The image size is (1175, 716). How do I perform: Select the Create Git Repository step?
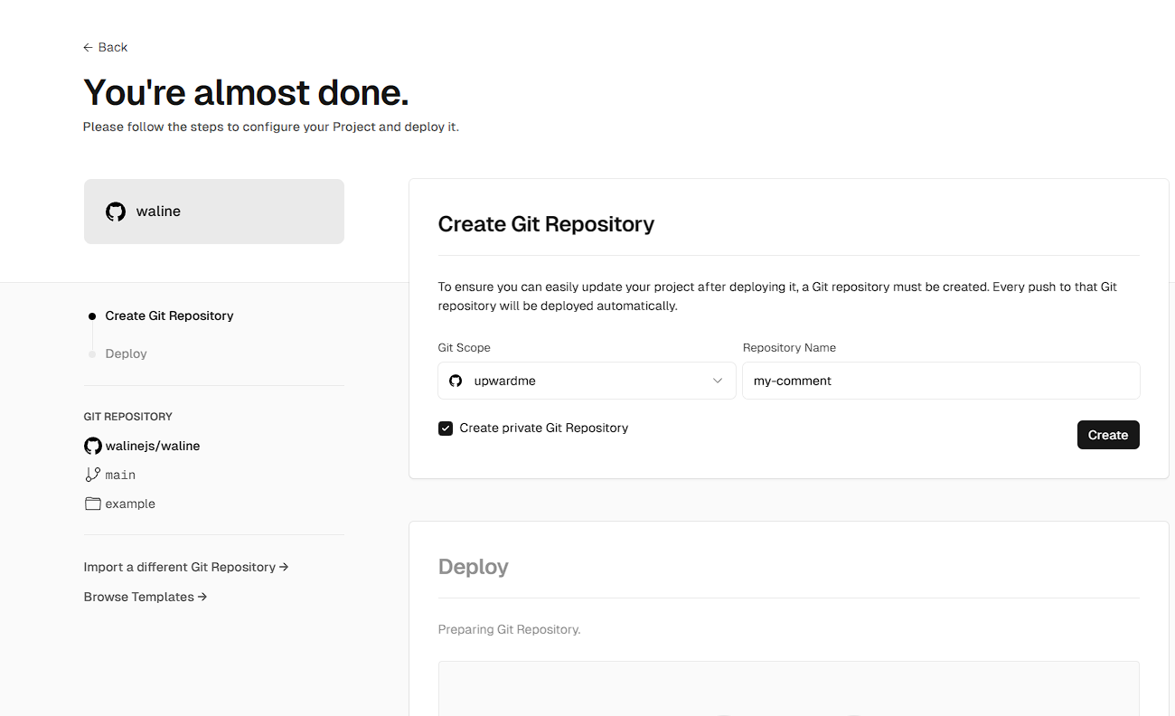pyautogui.click(x=169, y=316)
